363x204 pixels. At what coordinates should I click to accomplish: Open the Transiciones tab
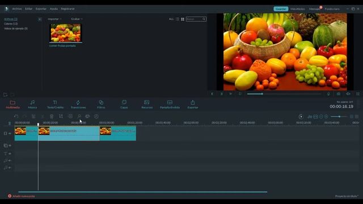coord(78,104)
